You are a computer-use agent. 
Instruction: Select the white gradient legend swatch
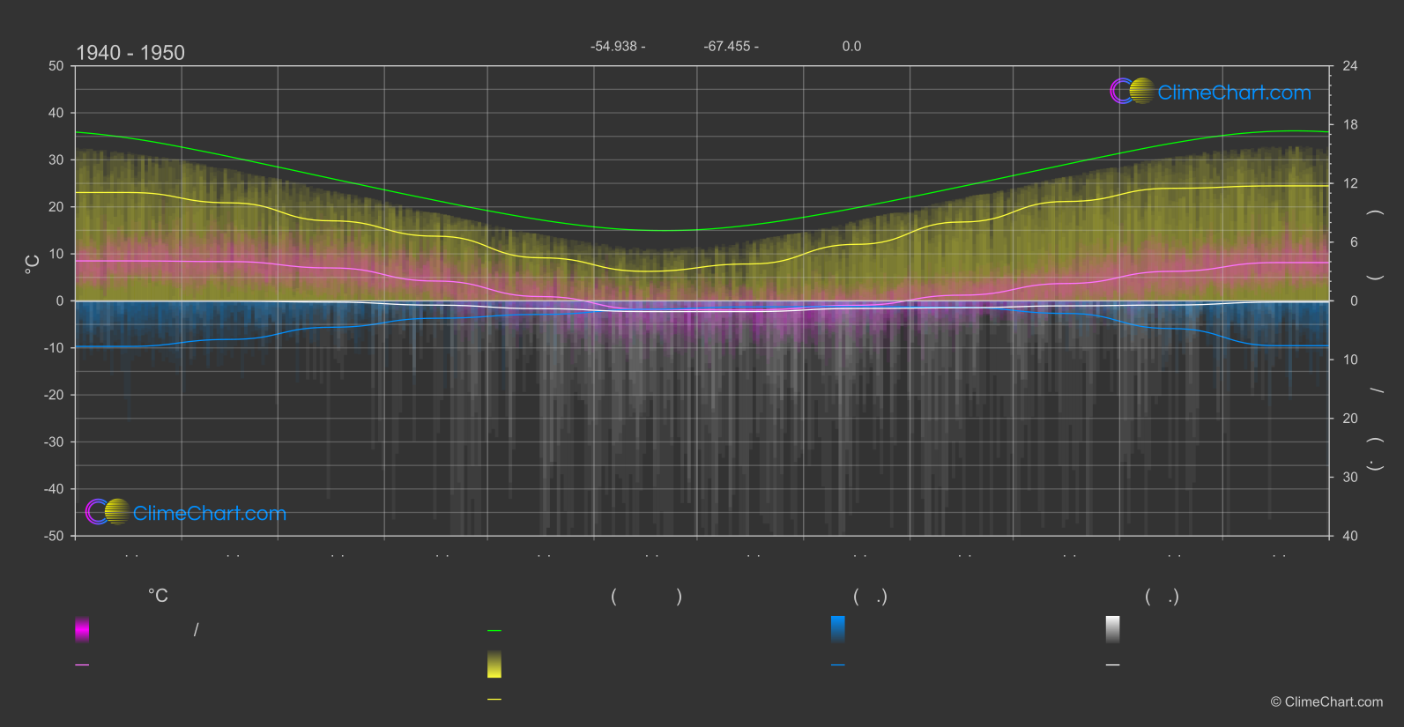(x=1113, y=629)
